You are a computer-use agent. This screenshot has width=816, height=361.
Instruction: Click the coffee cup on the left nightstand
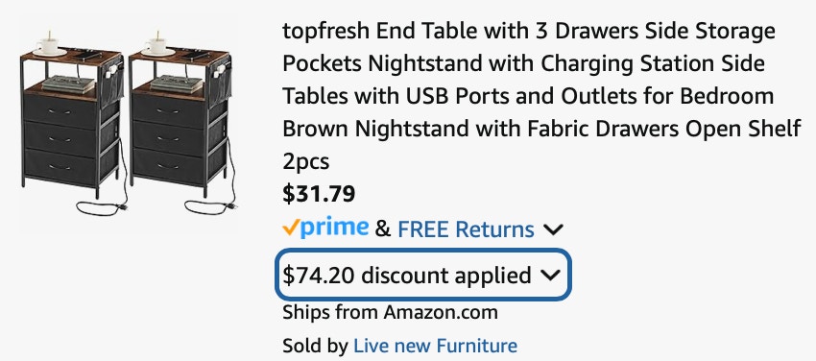48,43
